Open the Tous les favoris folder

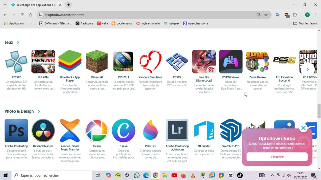[x=305, y=23]
